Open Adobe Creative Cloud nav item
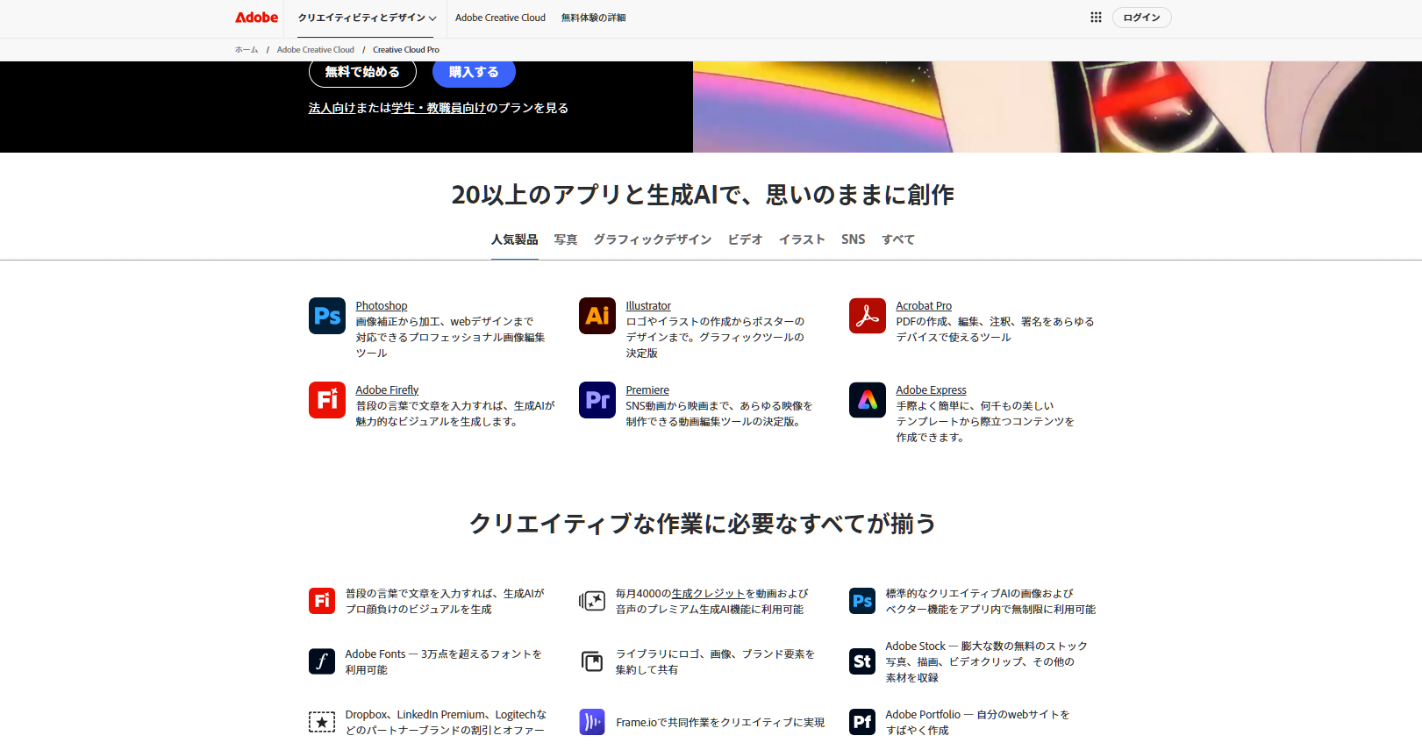This screenshot has width=1422, height=750. (x=500, y=18)
